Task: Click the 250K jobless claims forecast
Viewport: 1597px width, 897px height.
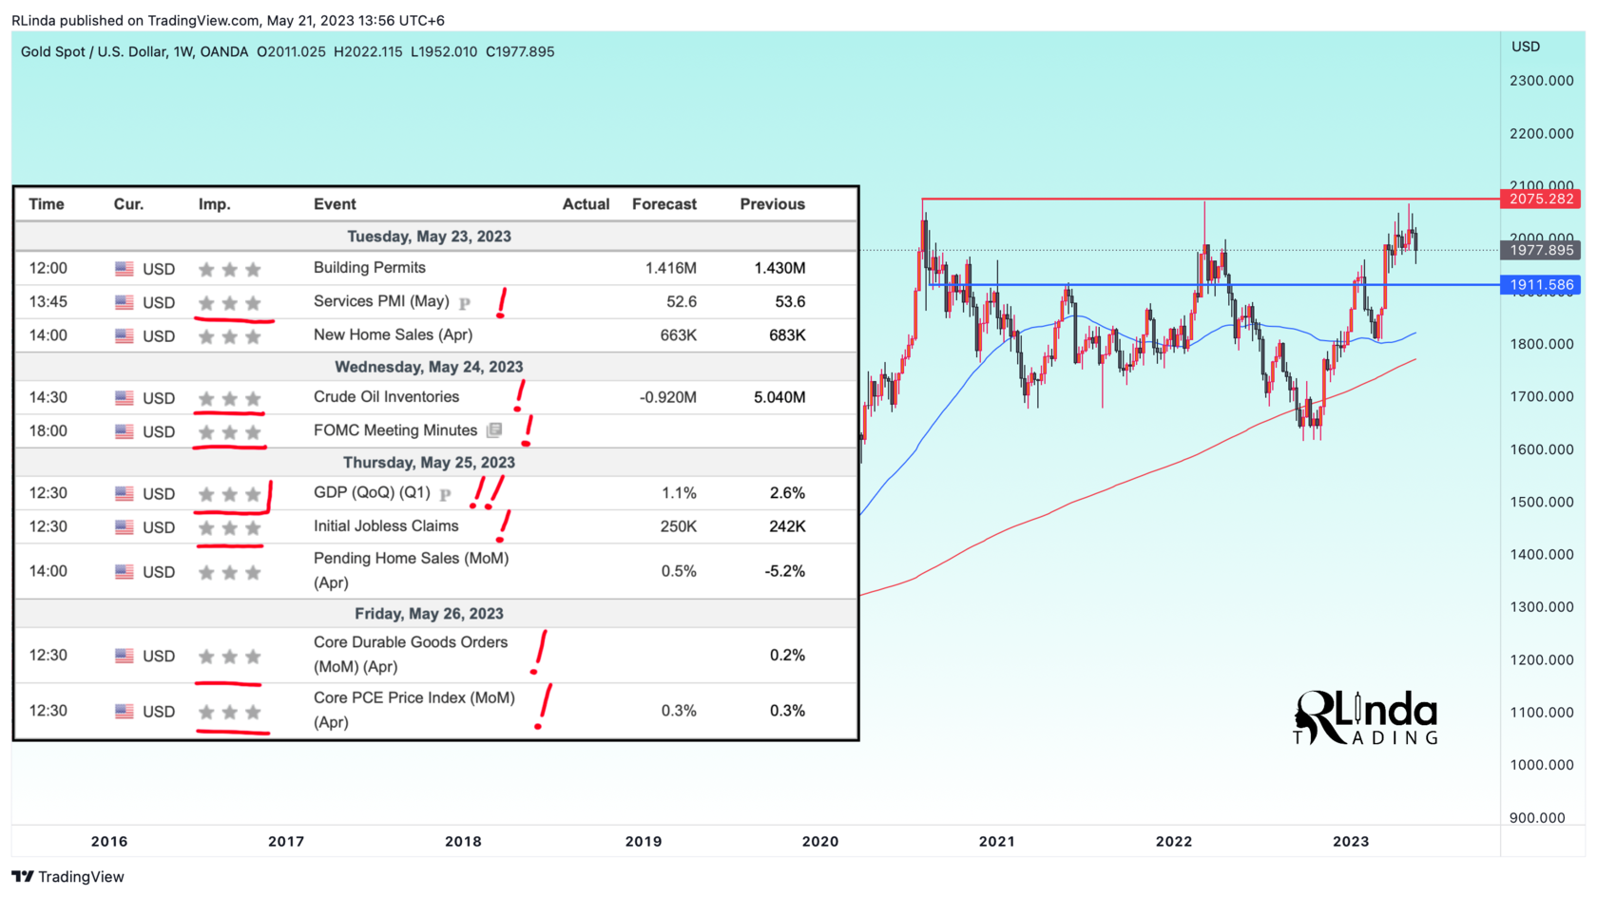Action: point(679,526)
